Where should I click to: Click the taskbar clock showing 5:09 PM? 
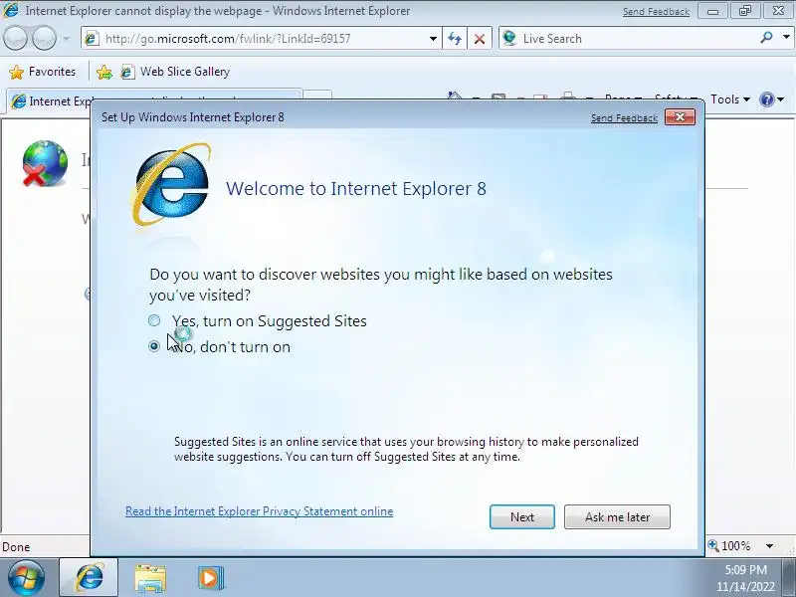[x=745, y=569]
